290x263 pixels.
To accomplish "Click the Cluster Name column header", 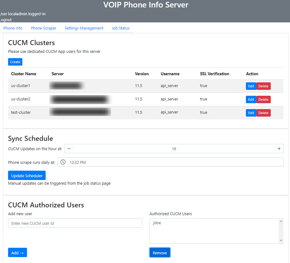I will coord(24,74).
